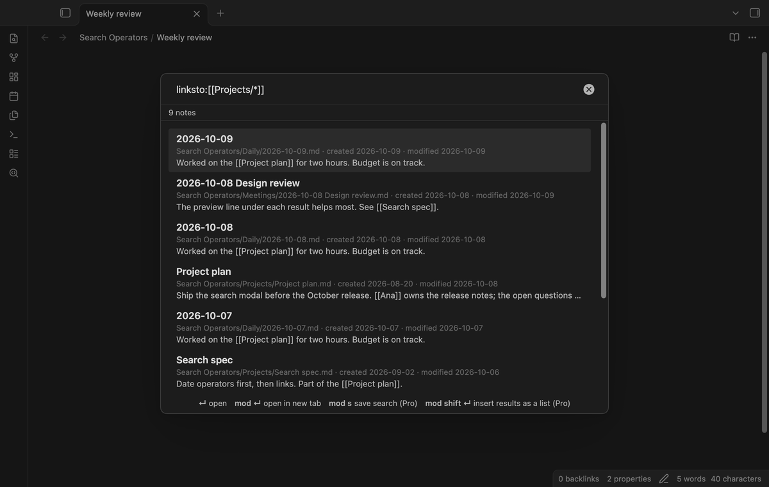Click 40 characters count in status bar
Screen dimensions: 769x487
pos(736,479)
